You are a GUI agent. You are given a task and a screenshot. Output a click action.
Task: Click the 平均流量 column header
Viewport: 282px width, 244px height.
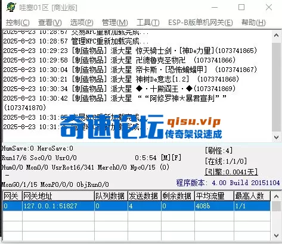[x=214, y=196]
